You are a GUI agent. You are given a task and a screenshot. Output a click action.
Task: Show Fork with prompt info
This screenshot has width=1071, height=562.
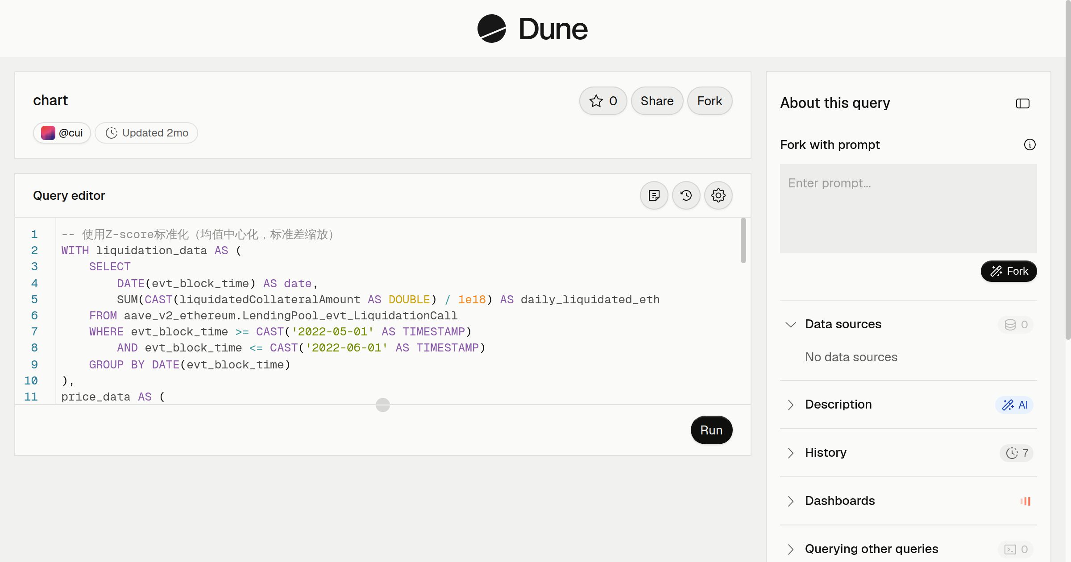[x=1030, y=145]
